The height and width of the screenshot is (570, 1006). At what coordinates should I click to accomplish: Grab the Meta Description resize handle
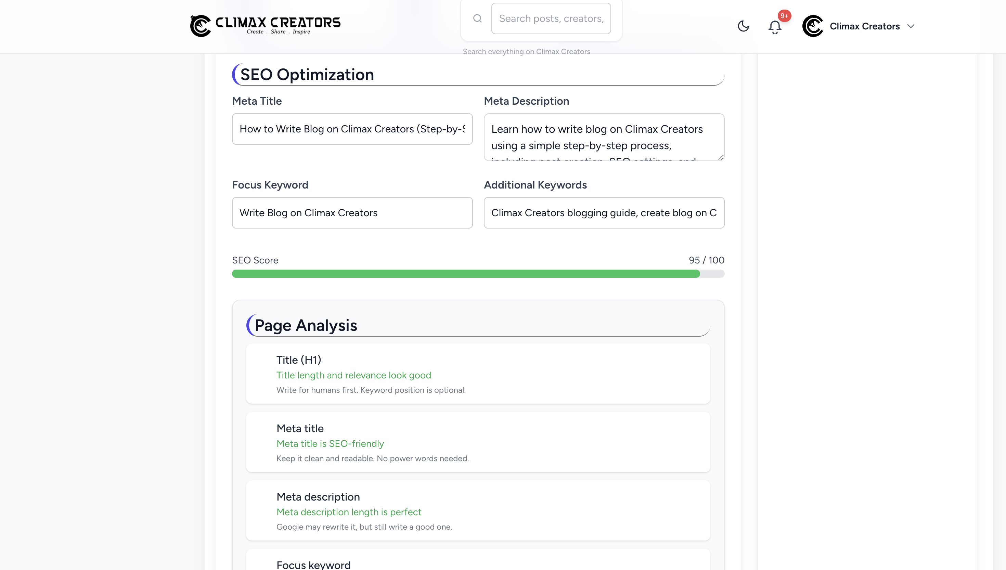(x=721, y=157)
